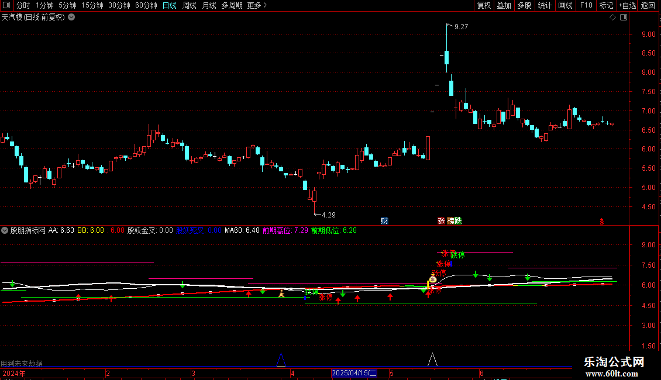The width and height of the screenshot is (661, 380).
Task: Click the 4.29 low price label
Action: tap(329, 215)
